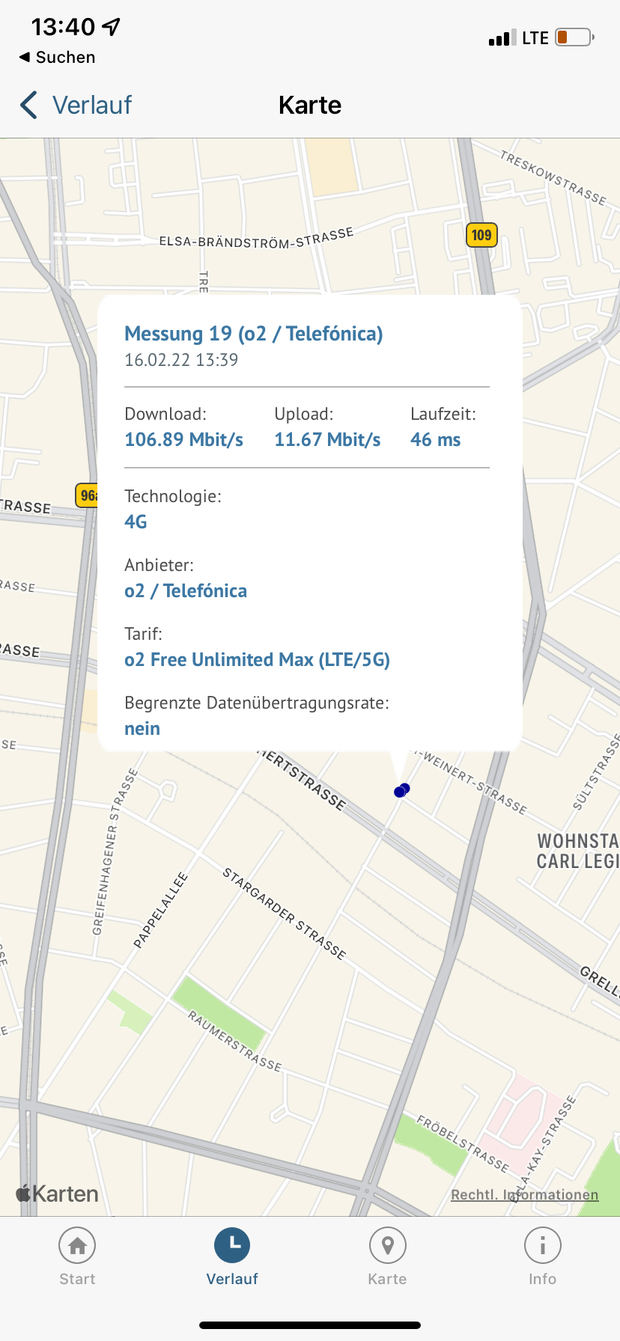Tap the battery status icon
Image resolution: width=620 pixels, height=1341 pixels.
point(575,37)
